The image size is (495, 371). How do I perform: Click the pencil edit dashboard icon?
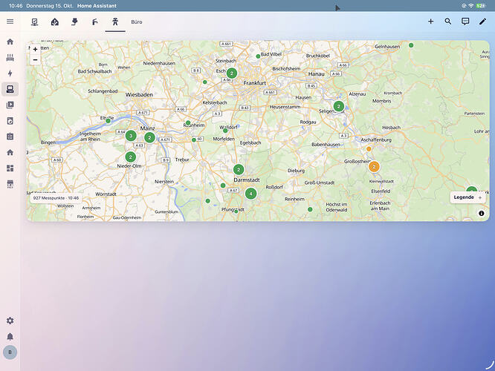(482, 22)
